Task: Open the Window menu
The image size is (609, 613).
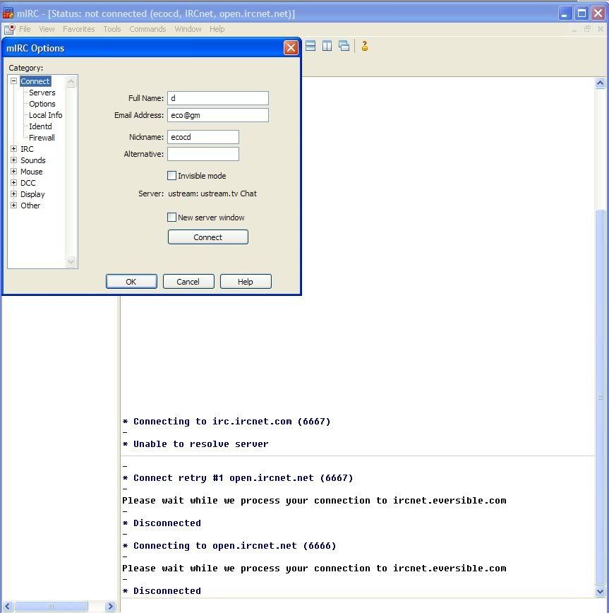Action: point(188,29)
